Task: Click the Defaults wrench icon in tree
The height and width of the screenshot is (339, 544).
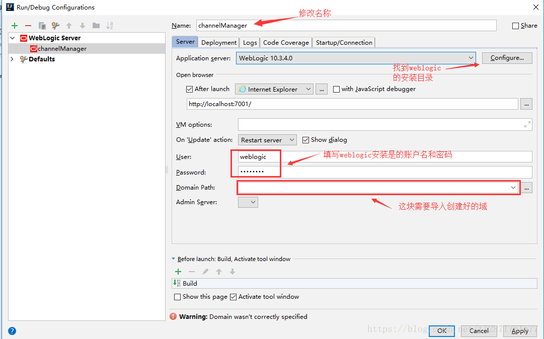Action: 24,59
